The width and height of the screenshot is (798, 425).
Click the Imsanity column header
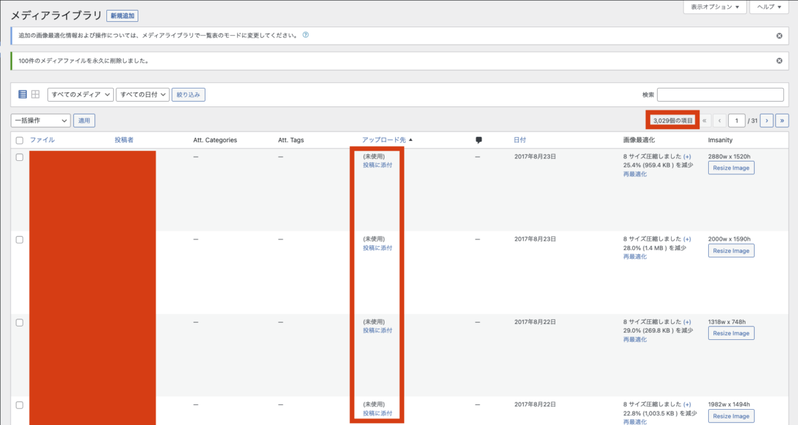(721, 140)
